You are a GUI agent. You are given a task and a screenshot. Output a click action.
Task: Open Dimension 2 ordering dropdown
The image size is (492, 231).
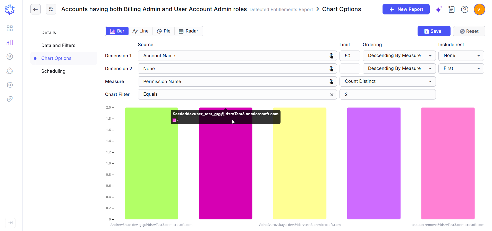click(399, 69)
